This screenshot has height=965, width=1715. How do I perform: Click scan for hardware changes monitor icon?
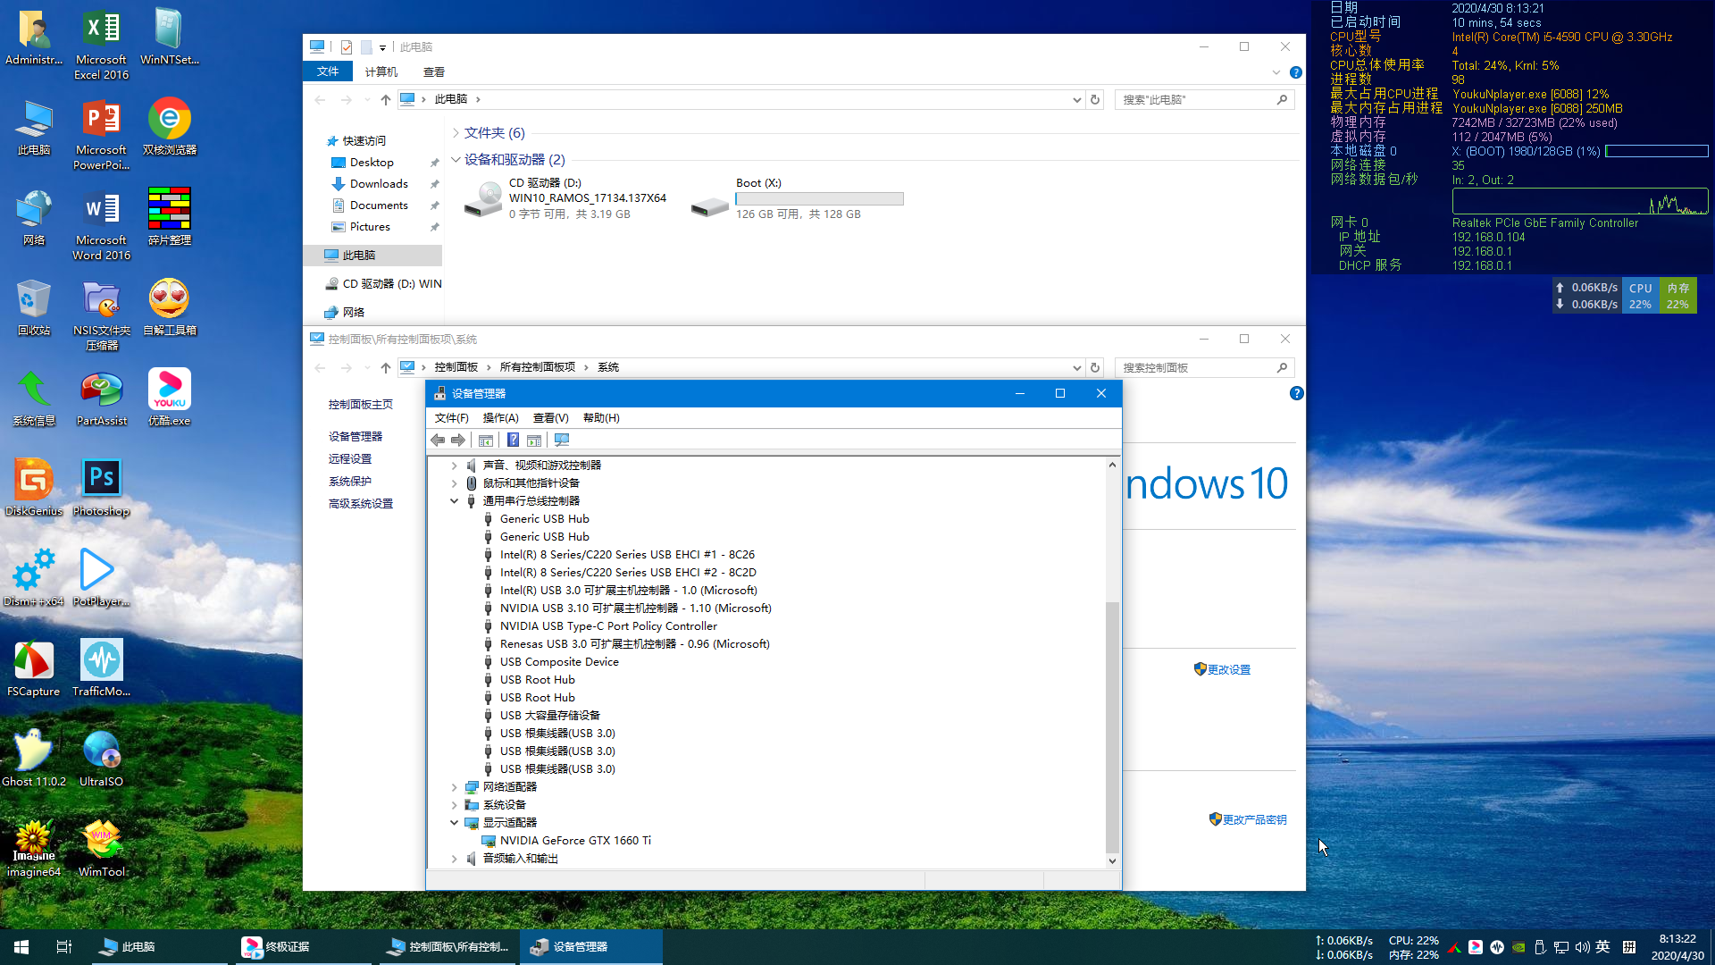point(561,440)
